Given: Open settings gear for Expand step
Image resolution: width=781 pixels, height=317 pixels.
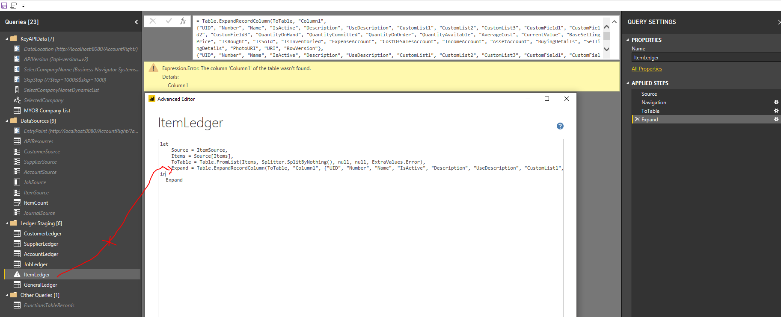Looking at the screenshot, I should point(776,120).
